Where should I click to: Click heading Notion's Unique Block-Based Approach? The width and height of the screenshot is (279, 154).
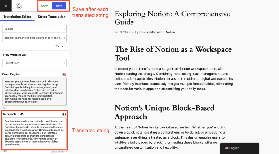164,112
